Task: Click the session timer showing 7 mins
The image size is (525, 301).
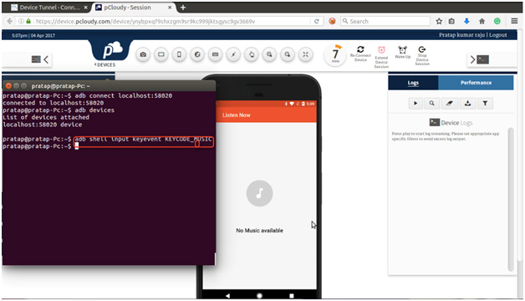Action: tap(335, 55)
